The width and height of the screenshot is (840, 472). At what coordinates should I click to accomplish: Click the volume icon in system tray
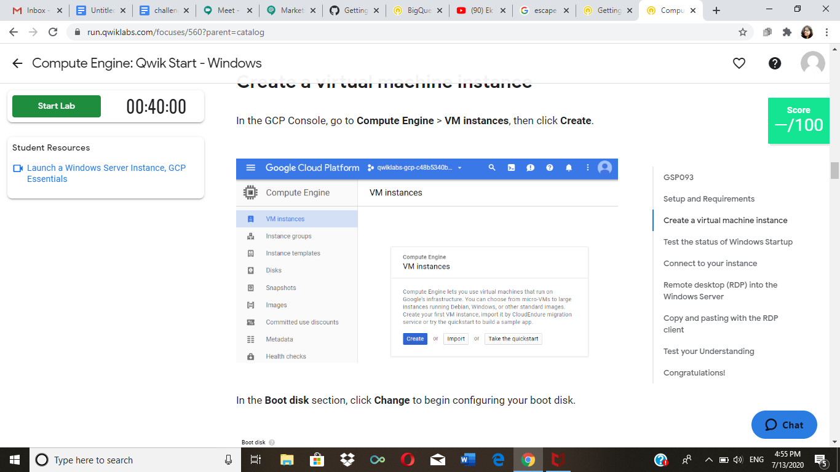(x=738, y=460)
